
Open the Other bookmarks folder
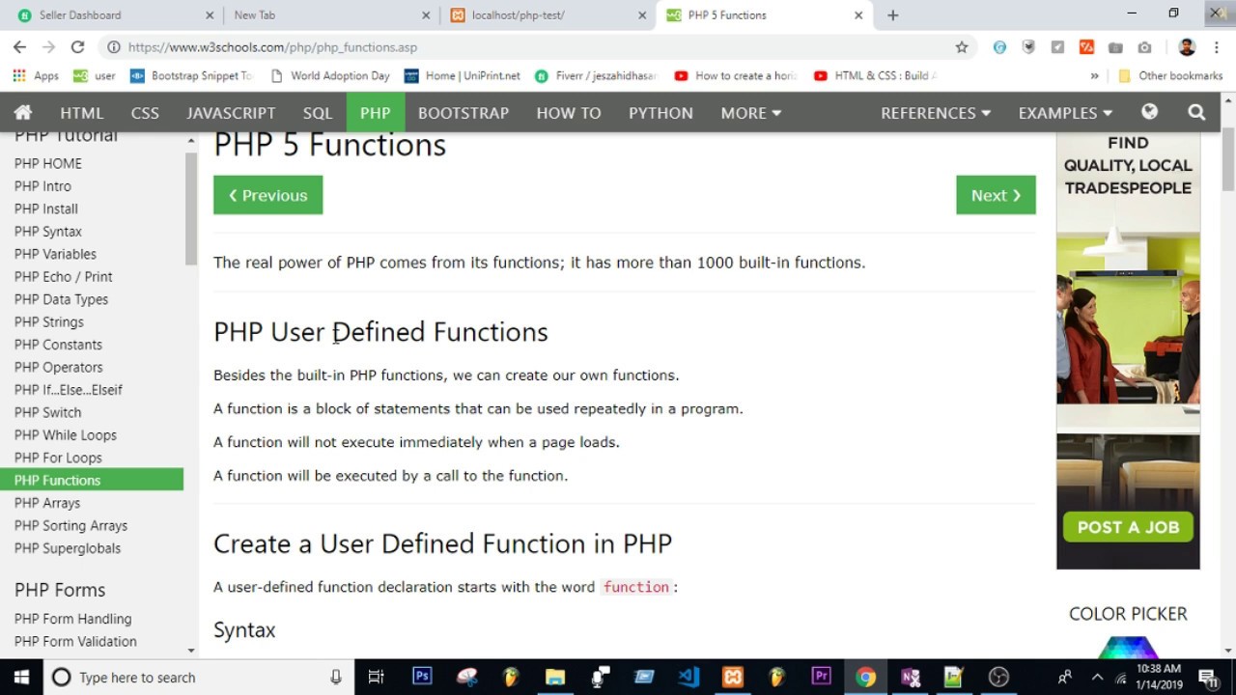1169,75
